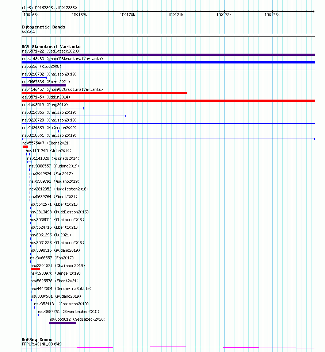Click the RefSeq Genes track title
The height and width of the screenshot is (352, 325).
[37, 340]
